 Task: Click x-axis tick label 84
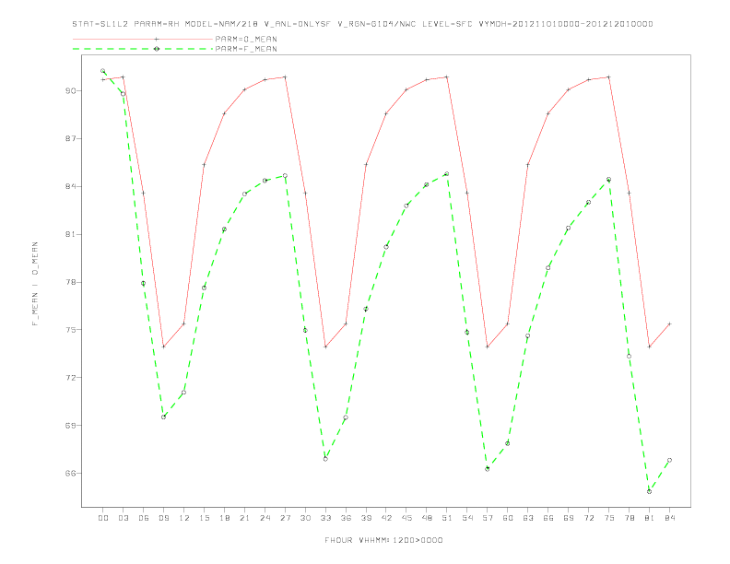coord(669,518)
